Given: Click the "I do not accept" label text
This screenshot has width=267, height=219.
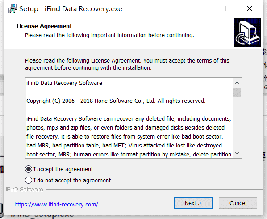Looking at the screenshot, I should click(72, 180).
